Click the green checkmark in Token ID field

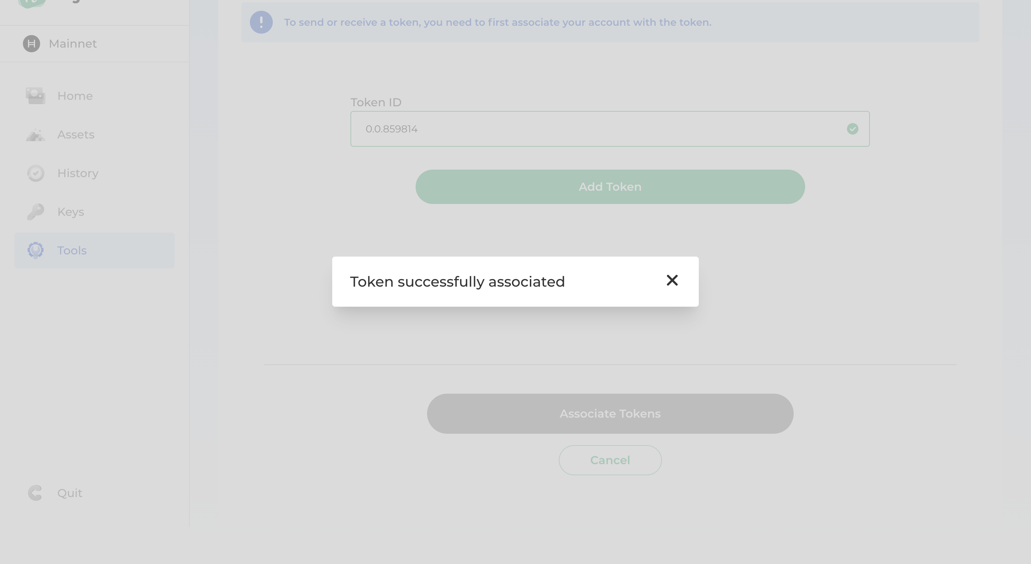(852, 129)
